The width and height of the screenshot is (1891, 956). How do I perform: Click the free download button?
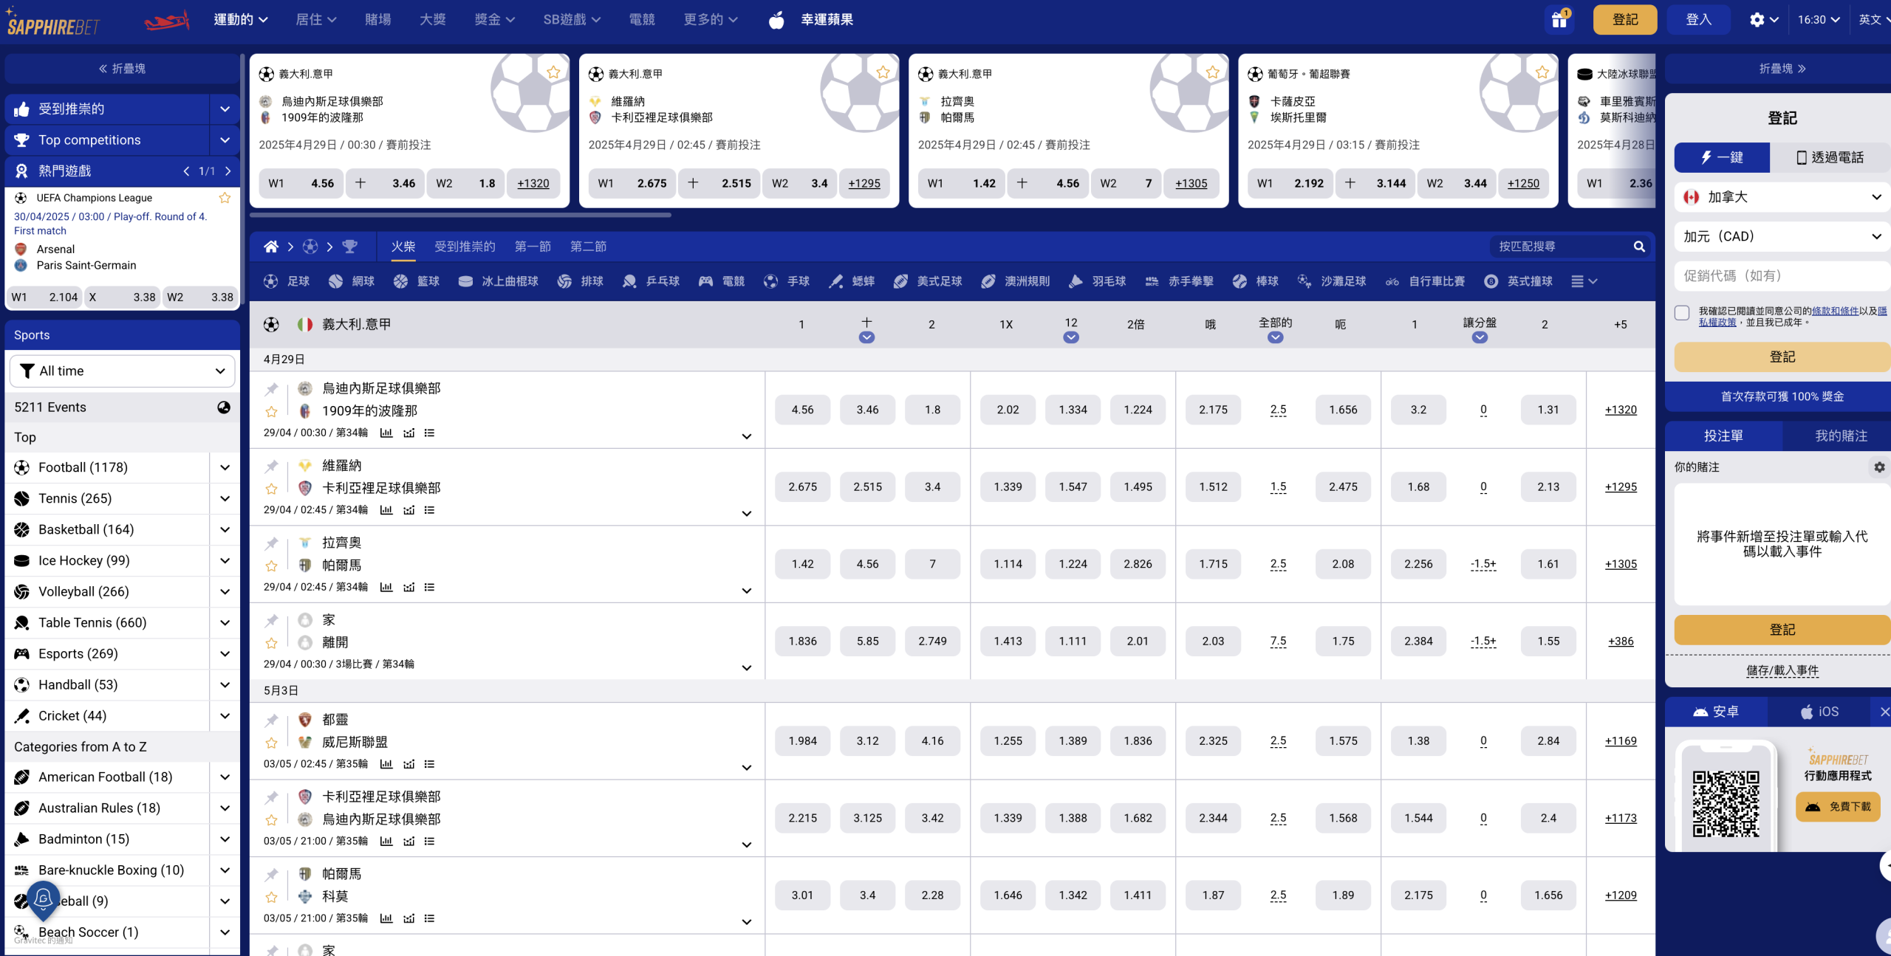[1838, 807]
